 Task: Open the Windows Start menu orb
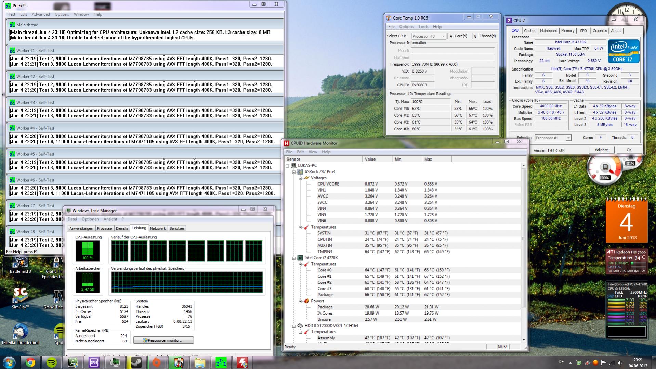click(9, 362)
